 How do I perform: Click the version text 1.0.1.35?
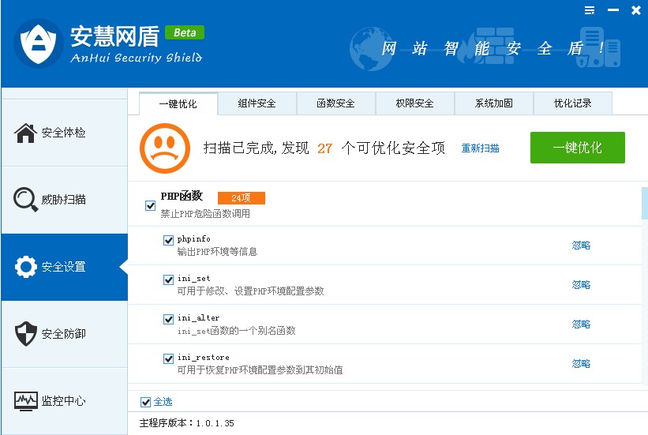coord(215,423)
